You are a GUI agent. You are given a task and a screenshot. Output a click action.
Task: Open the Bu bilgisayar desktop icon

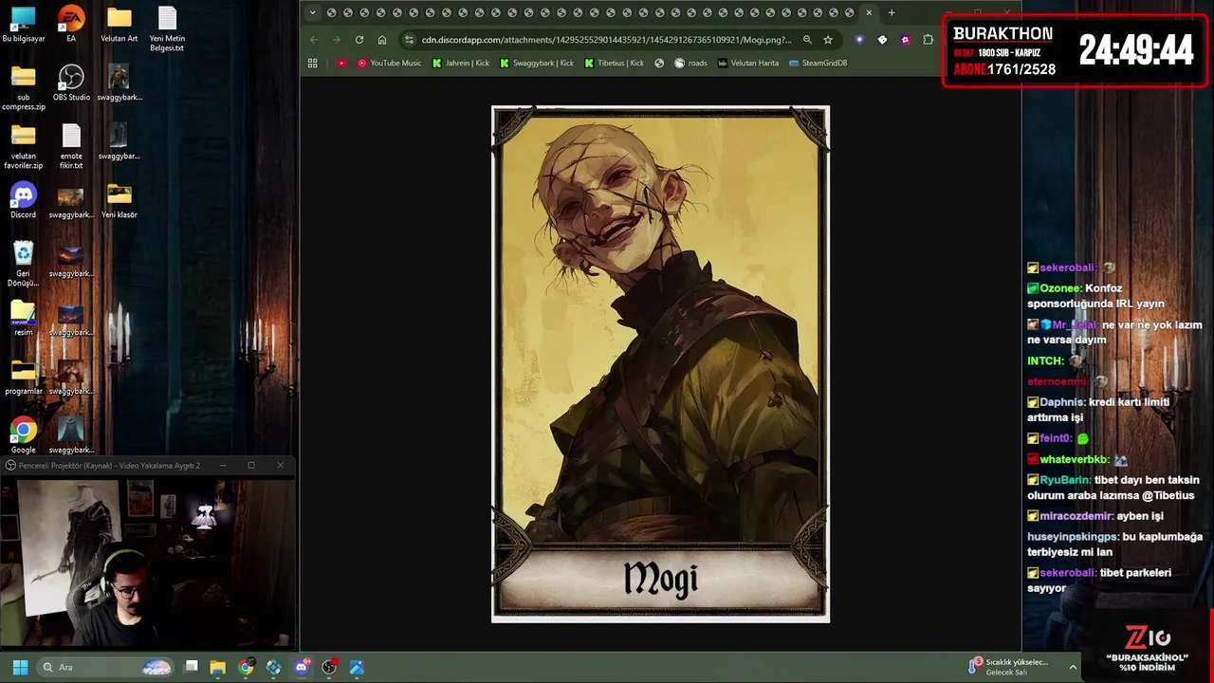[x=24, y=25]
